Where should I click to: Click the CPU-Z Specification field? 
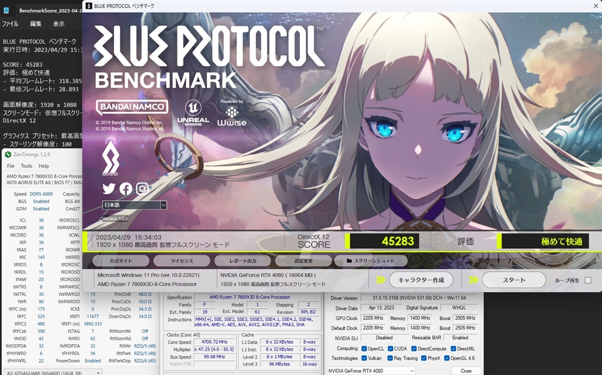point(257,297)
